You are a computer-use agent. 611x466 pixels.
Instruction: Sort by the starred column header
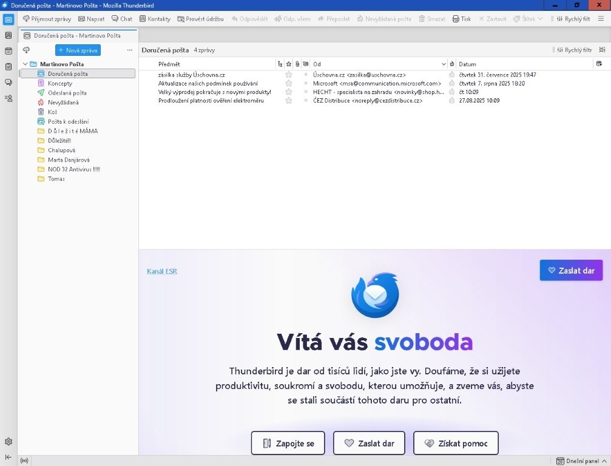pyautogui.click(x=289, y=64)
